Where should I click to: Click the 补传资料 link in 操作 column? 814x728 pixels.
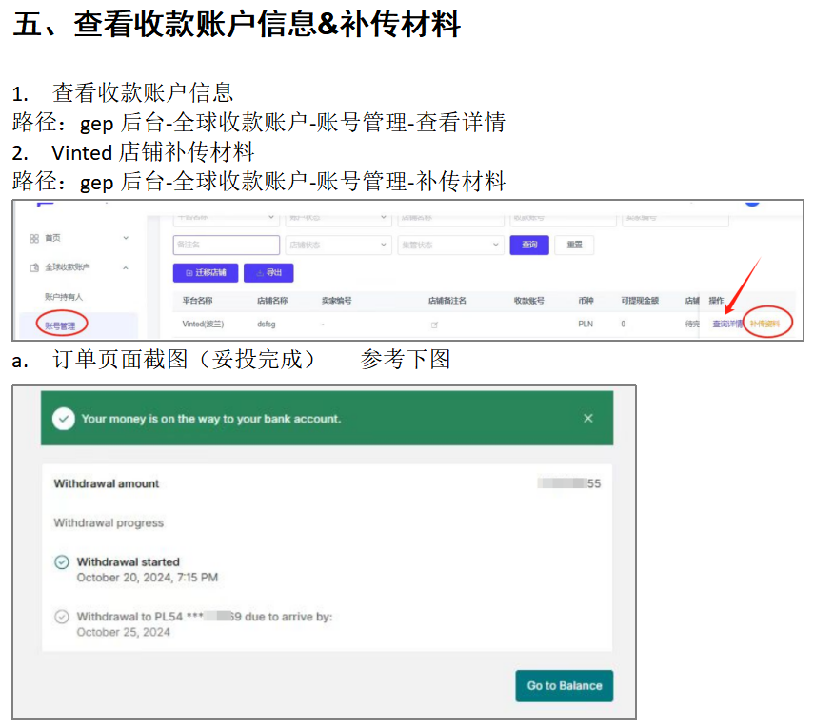pyautogui.click(x=765, y=325)
